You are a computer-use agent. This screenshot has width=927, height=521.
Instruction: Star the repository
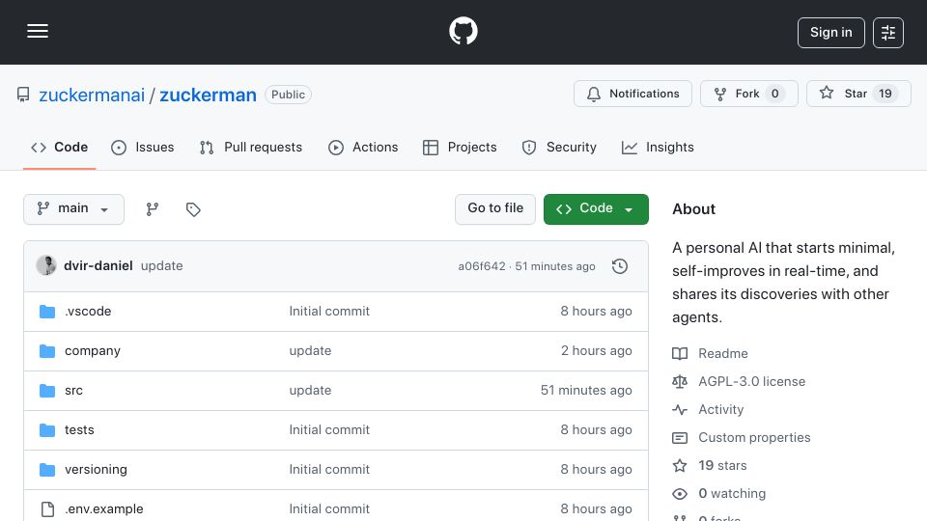tap(858, 94)
